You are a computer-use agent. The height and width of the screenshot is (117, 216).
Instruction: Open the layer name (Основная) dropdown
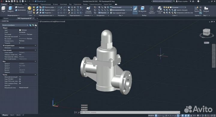179,7
